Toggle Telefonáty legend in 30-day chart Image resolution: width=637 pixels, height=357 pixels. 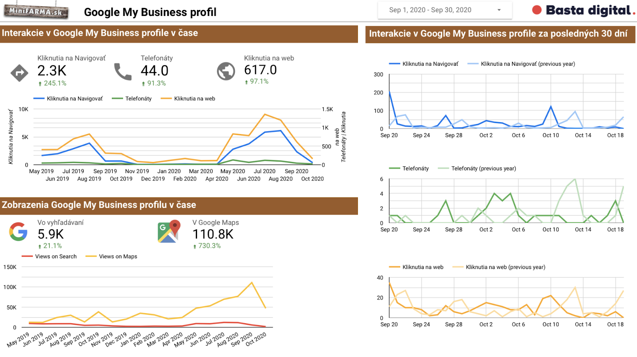409,169
